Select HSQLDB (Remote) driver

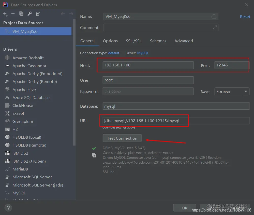[x=29, y=145]
